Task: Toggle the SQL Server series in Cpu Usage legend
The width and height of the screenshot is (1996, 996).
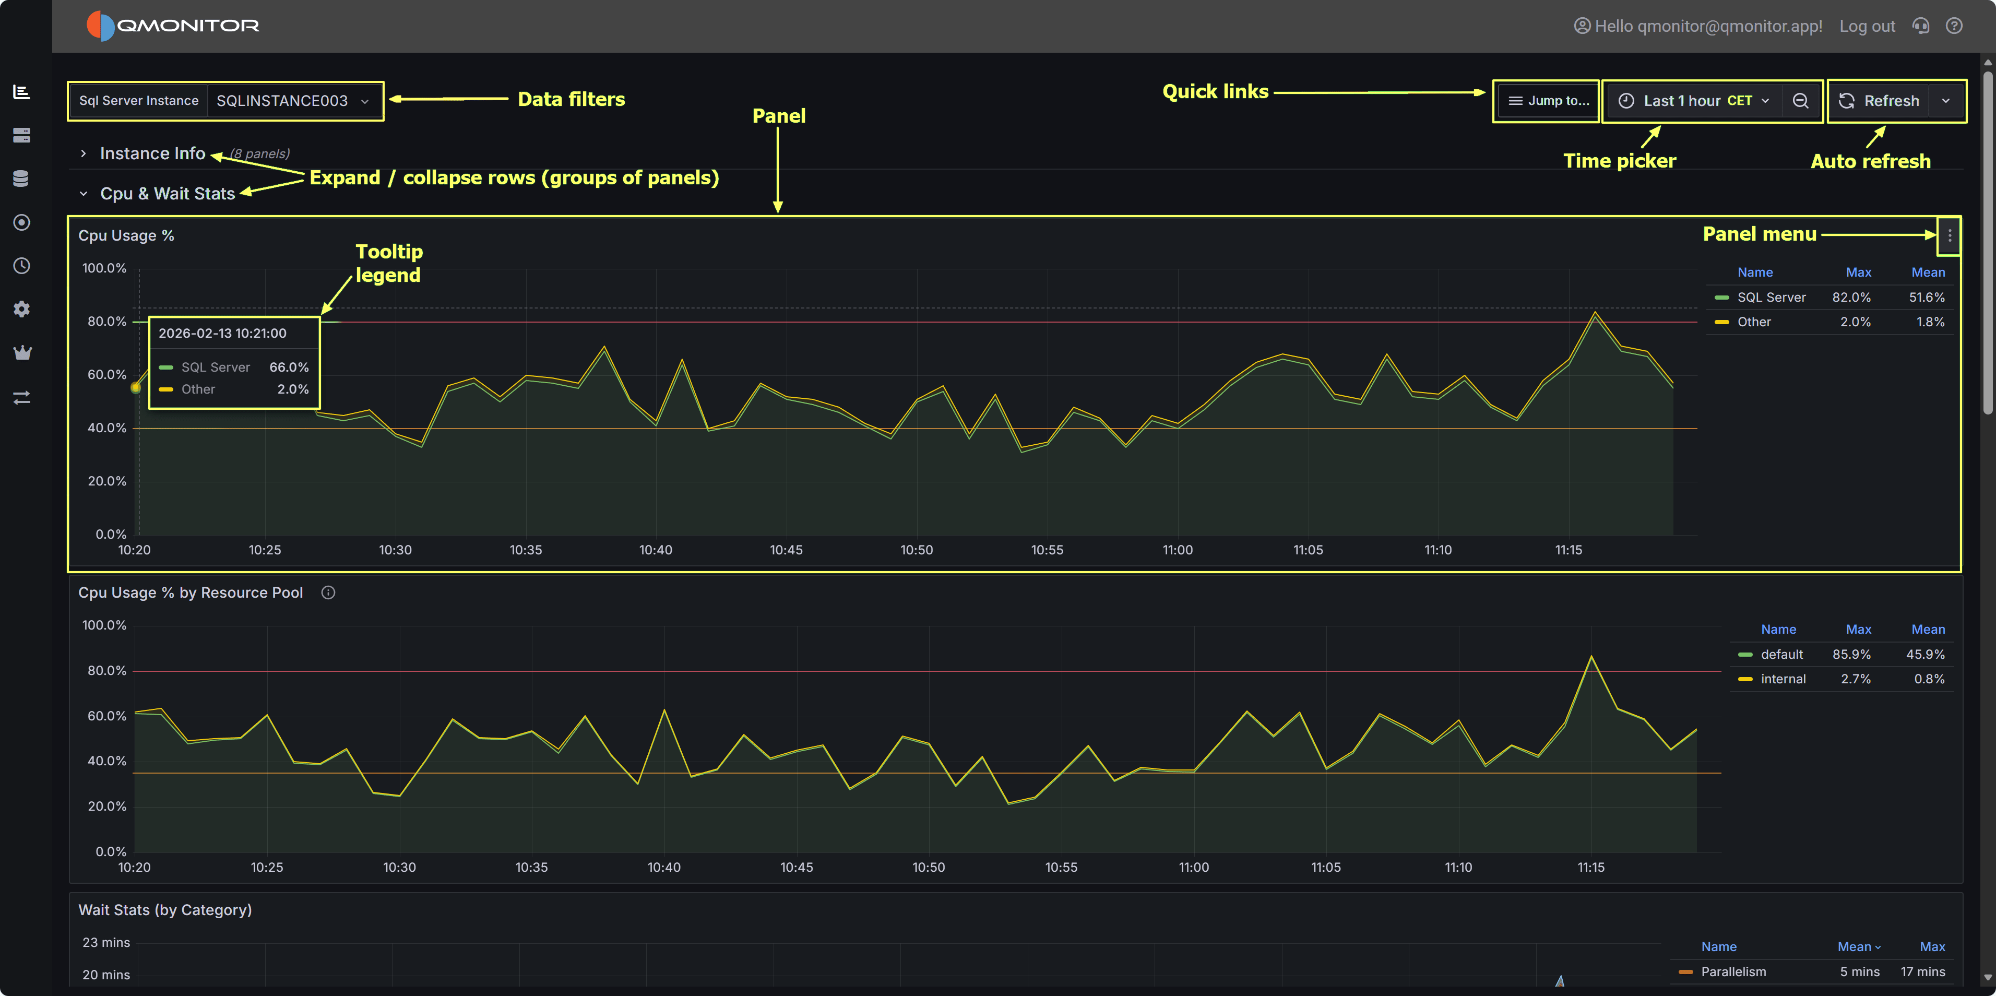Action: 1772,297
